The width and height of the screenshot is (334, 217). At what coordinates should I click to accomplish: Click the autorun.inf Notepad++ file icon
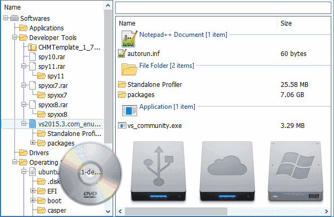[122, 53]
